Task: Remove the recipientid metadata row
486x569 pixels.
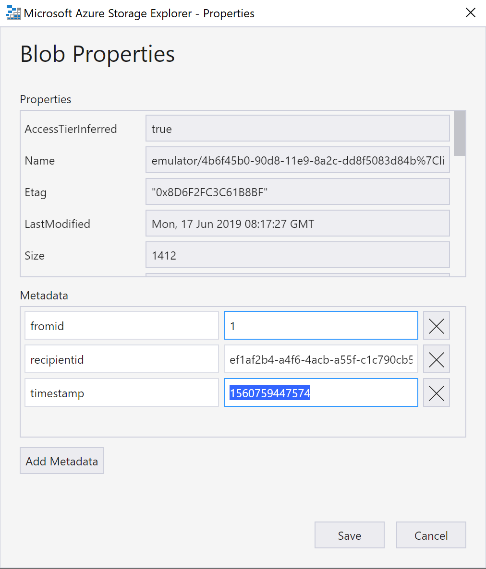Action: (x=436, y=359)
